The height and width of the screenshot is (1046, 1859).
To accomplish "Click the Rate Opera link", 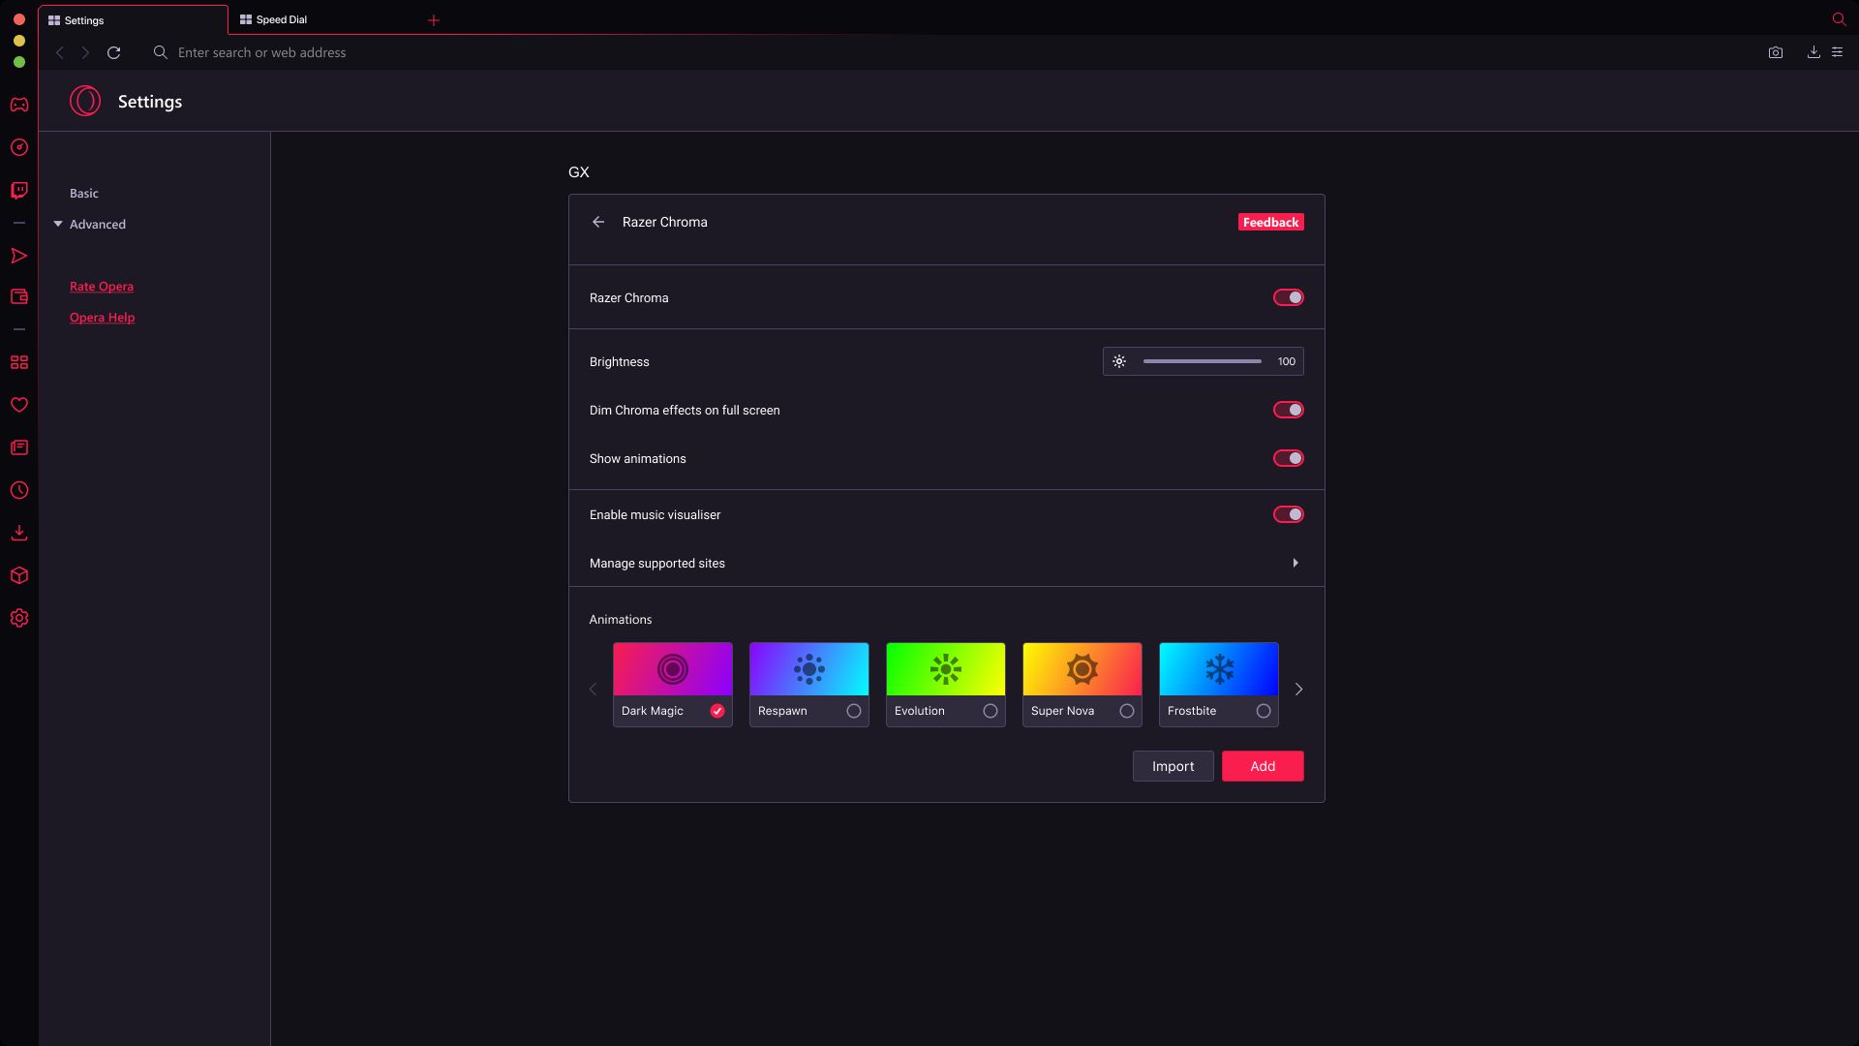I will (101, 286).
